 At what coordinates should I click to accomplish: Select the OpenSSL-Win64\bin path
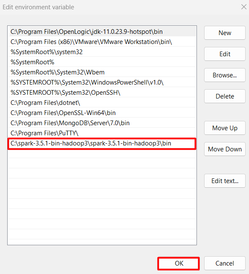point(102,113)
